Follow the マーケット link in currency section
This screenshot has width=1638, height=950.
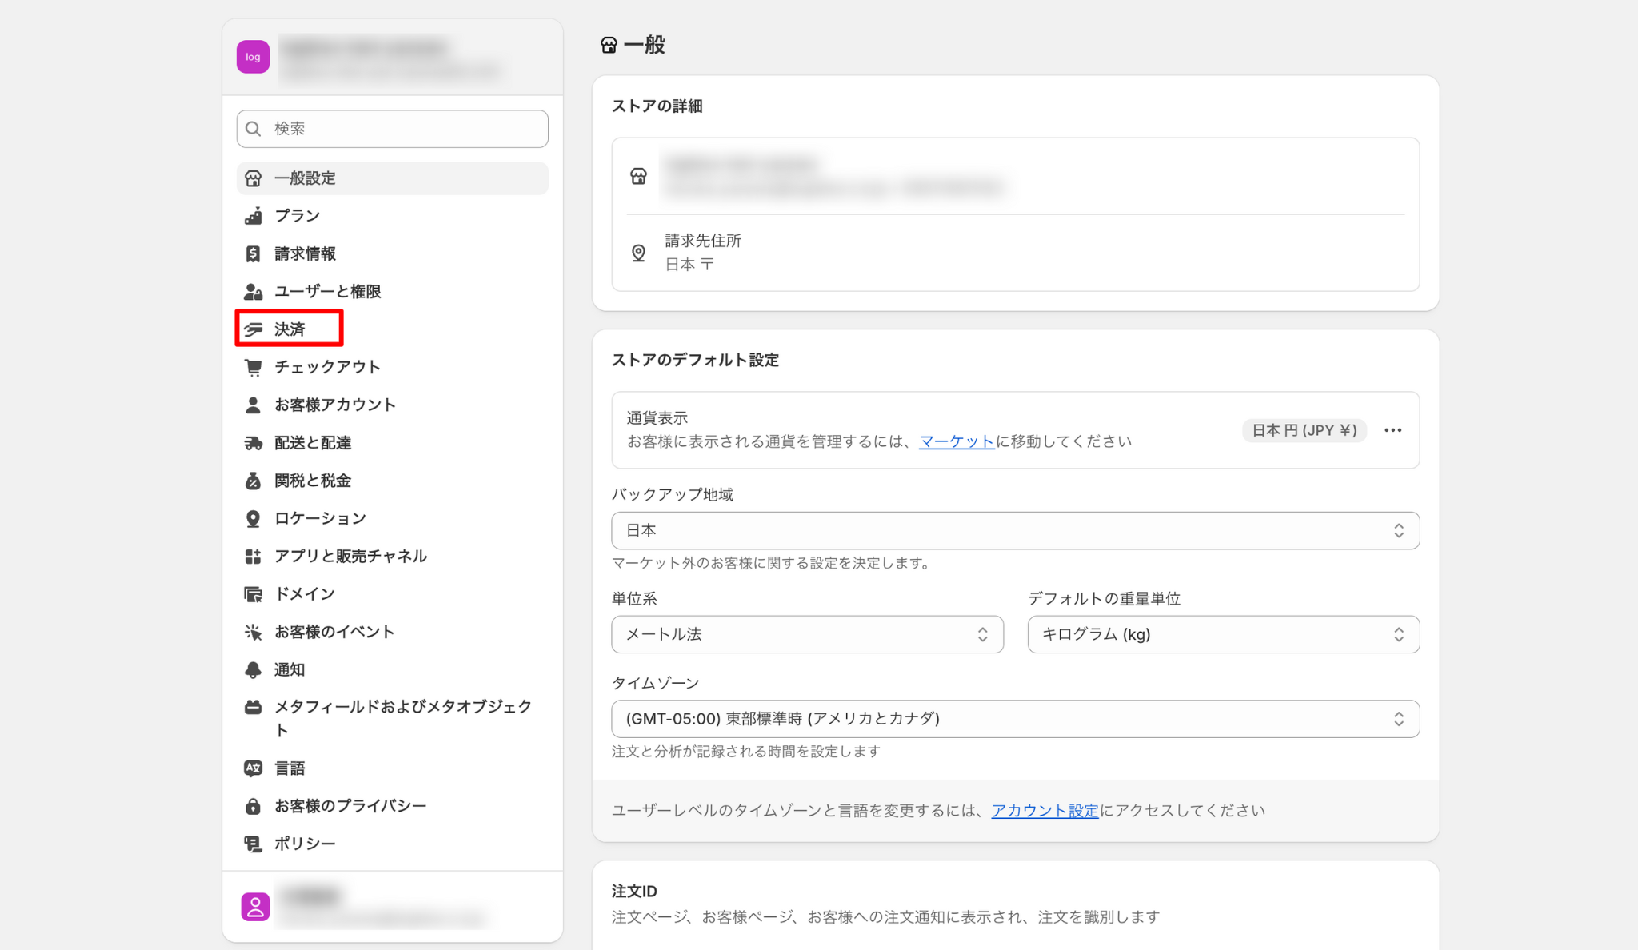[x=956, y=441]
